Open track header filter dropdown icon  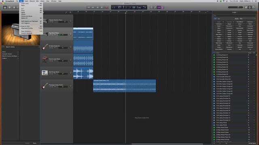(70, 12)
